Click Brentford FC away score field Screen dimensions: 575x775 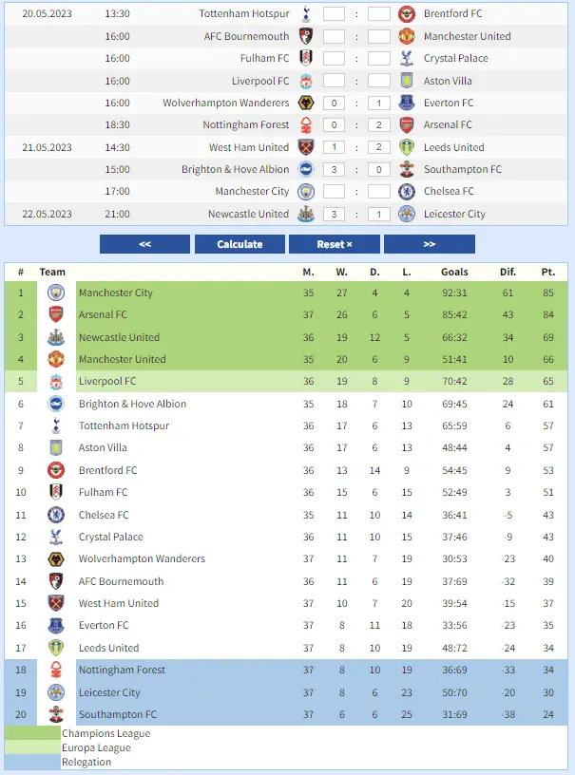[379, 14]
